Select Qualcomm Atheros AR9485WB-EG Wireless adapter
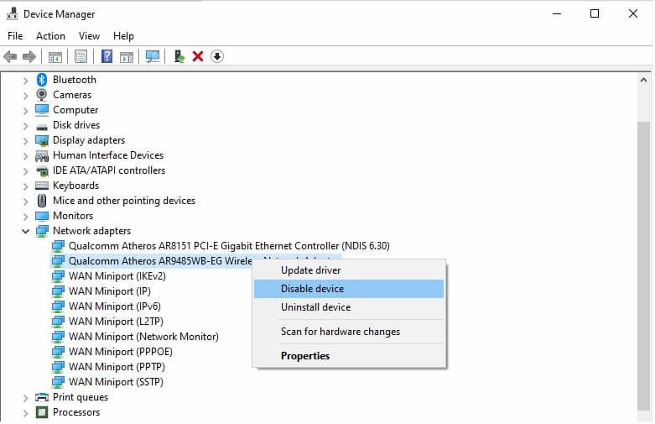 (x=160, y=261)
